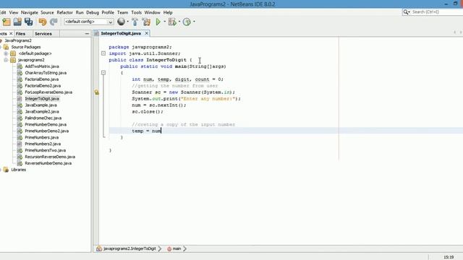Select PalindromeChec.java in project tree
The image size is (463, 260).
tap(43, 118)
